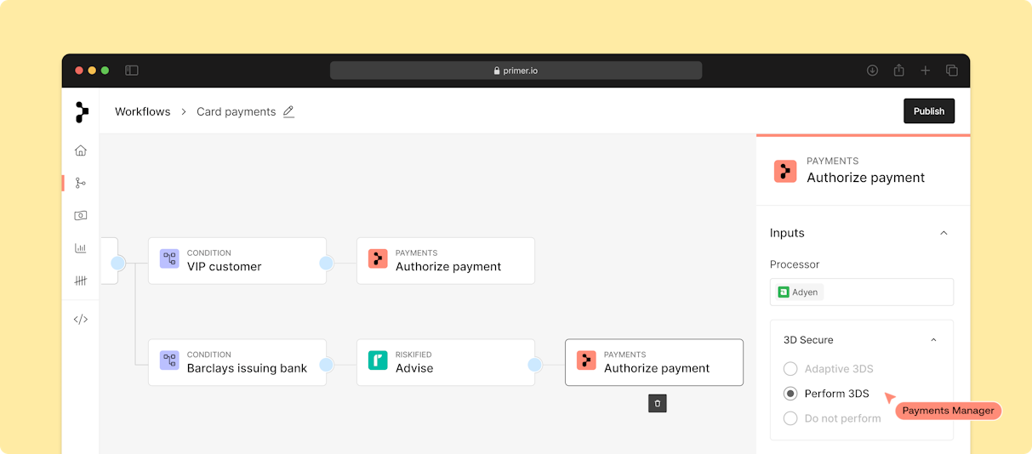Click the Adyen processor chip
The height and width of the screenshot is (454, 1032).
point(799,292)
